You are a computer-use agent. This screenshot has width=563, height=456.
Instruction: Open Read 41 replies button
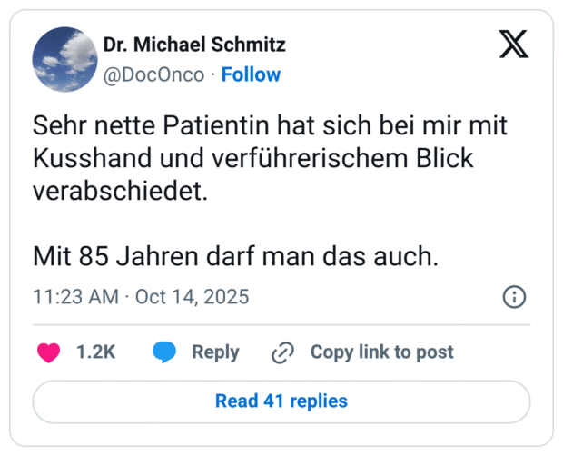[281, 401]
